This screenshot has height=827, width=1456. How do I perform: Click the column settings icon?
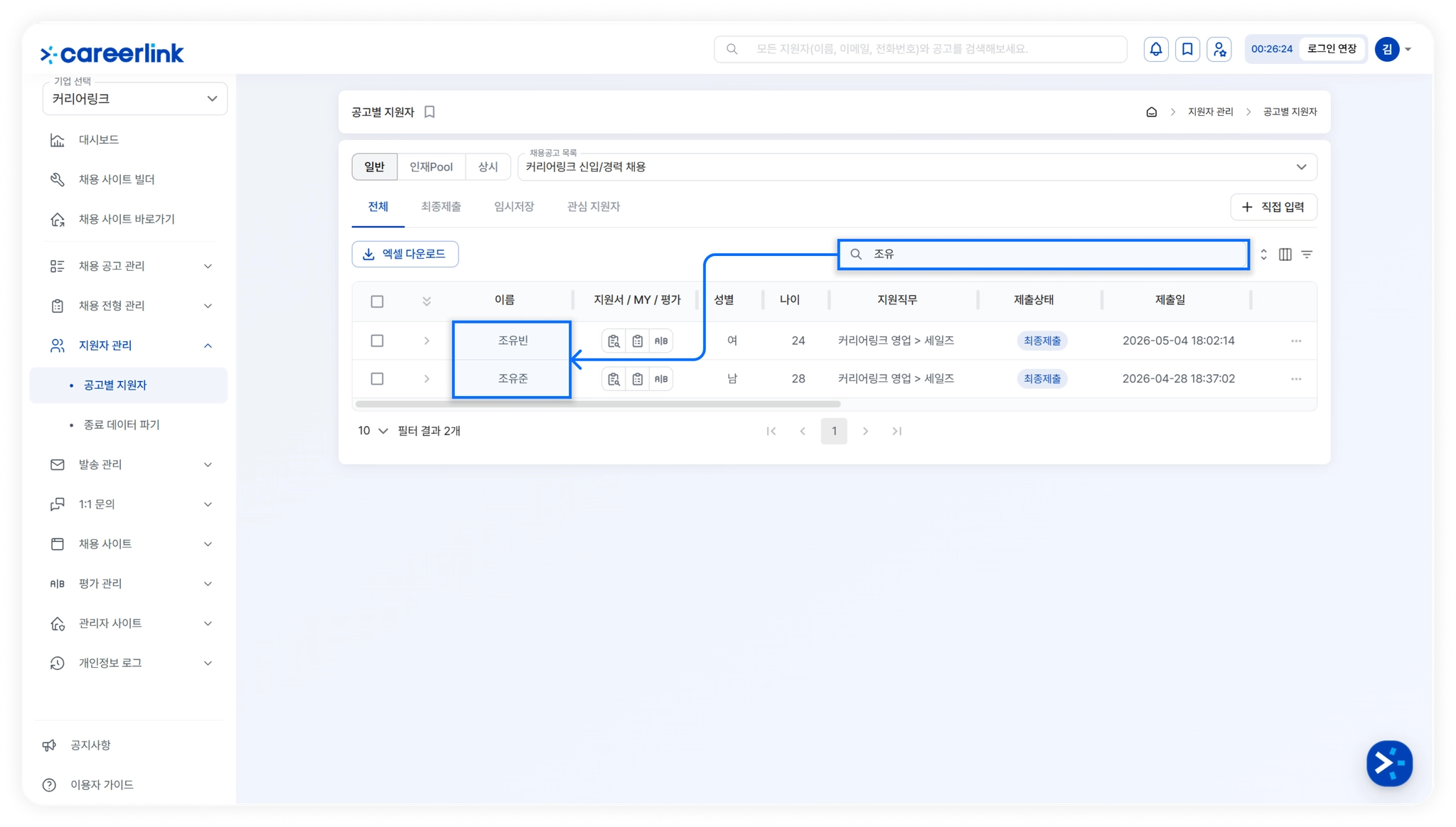click(x=1285, y=255)
